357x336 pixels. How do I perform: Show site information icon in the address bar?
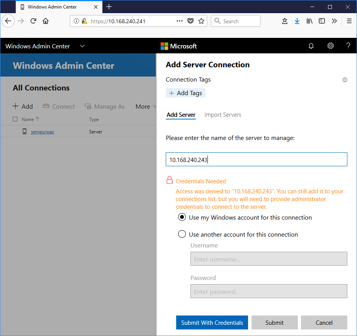click(76, 21)
